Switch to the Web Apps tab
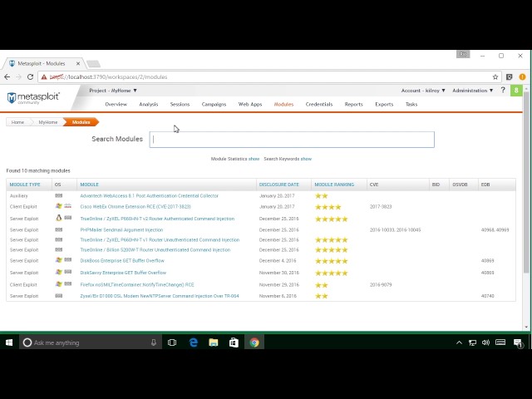Image resolution: width=532 pixels, height=399 pixels. (250, 104)
